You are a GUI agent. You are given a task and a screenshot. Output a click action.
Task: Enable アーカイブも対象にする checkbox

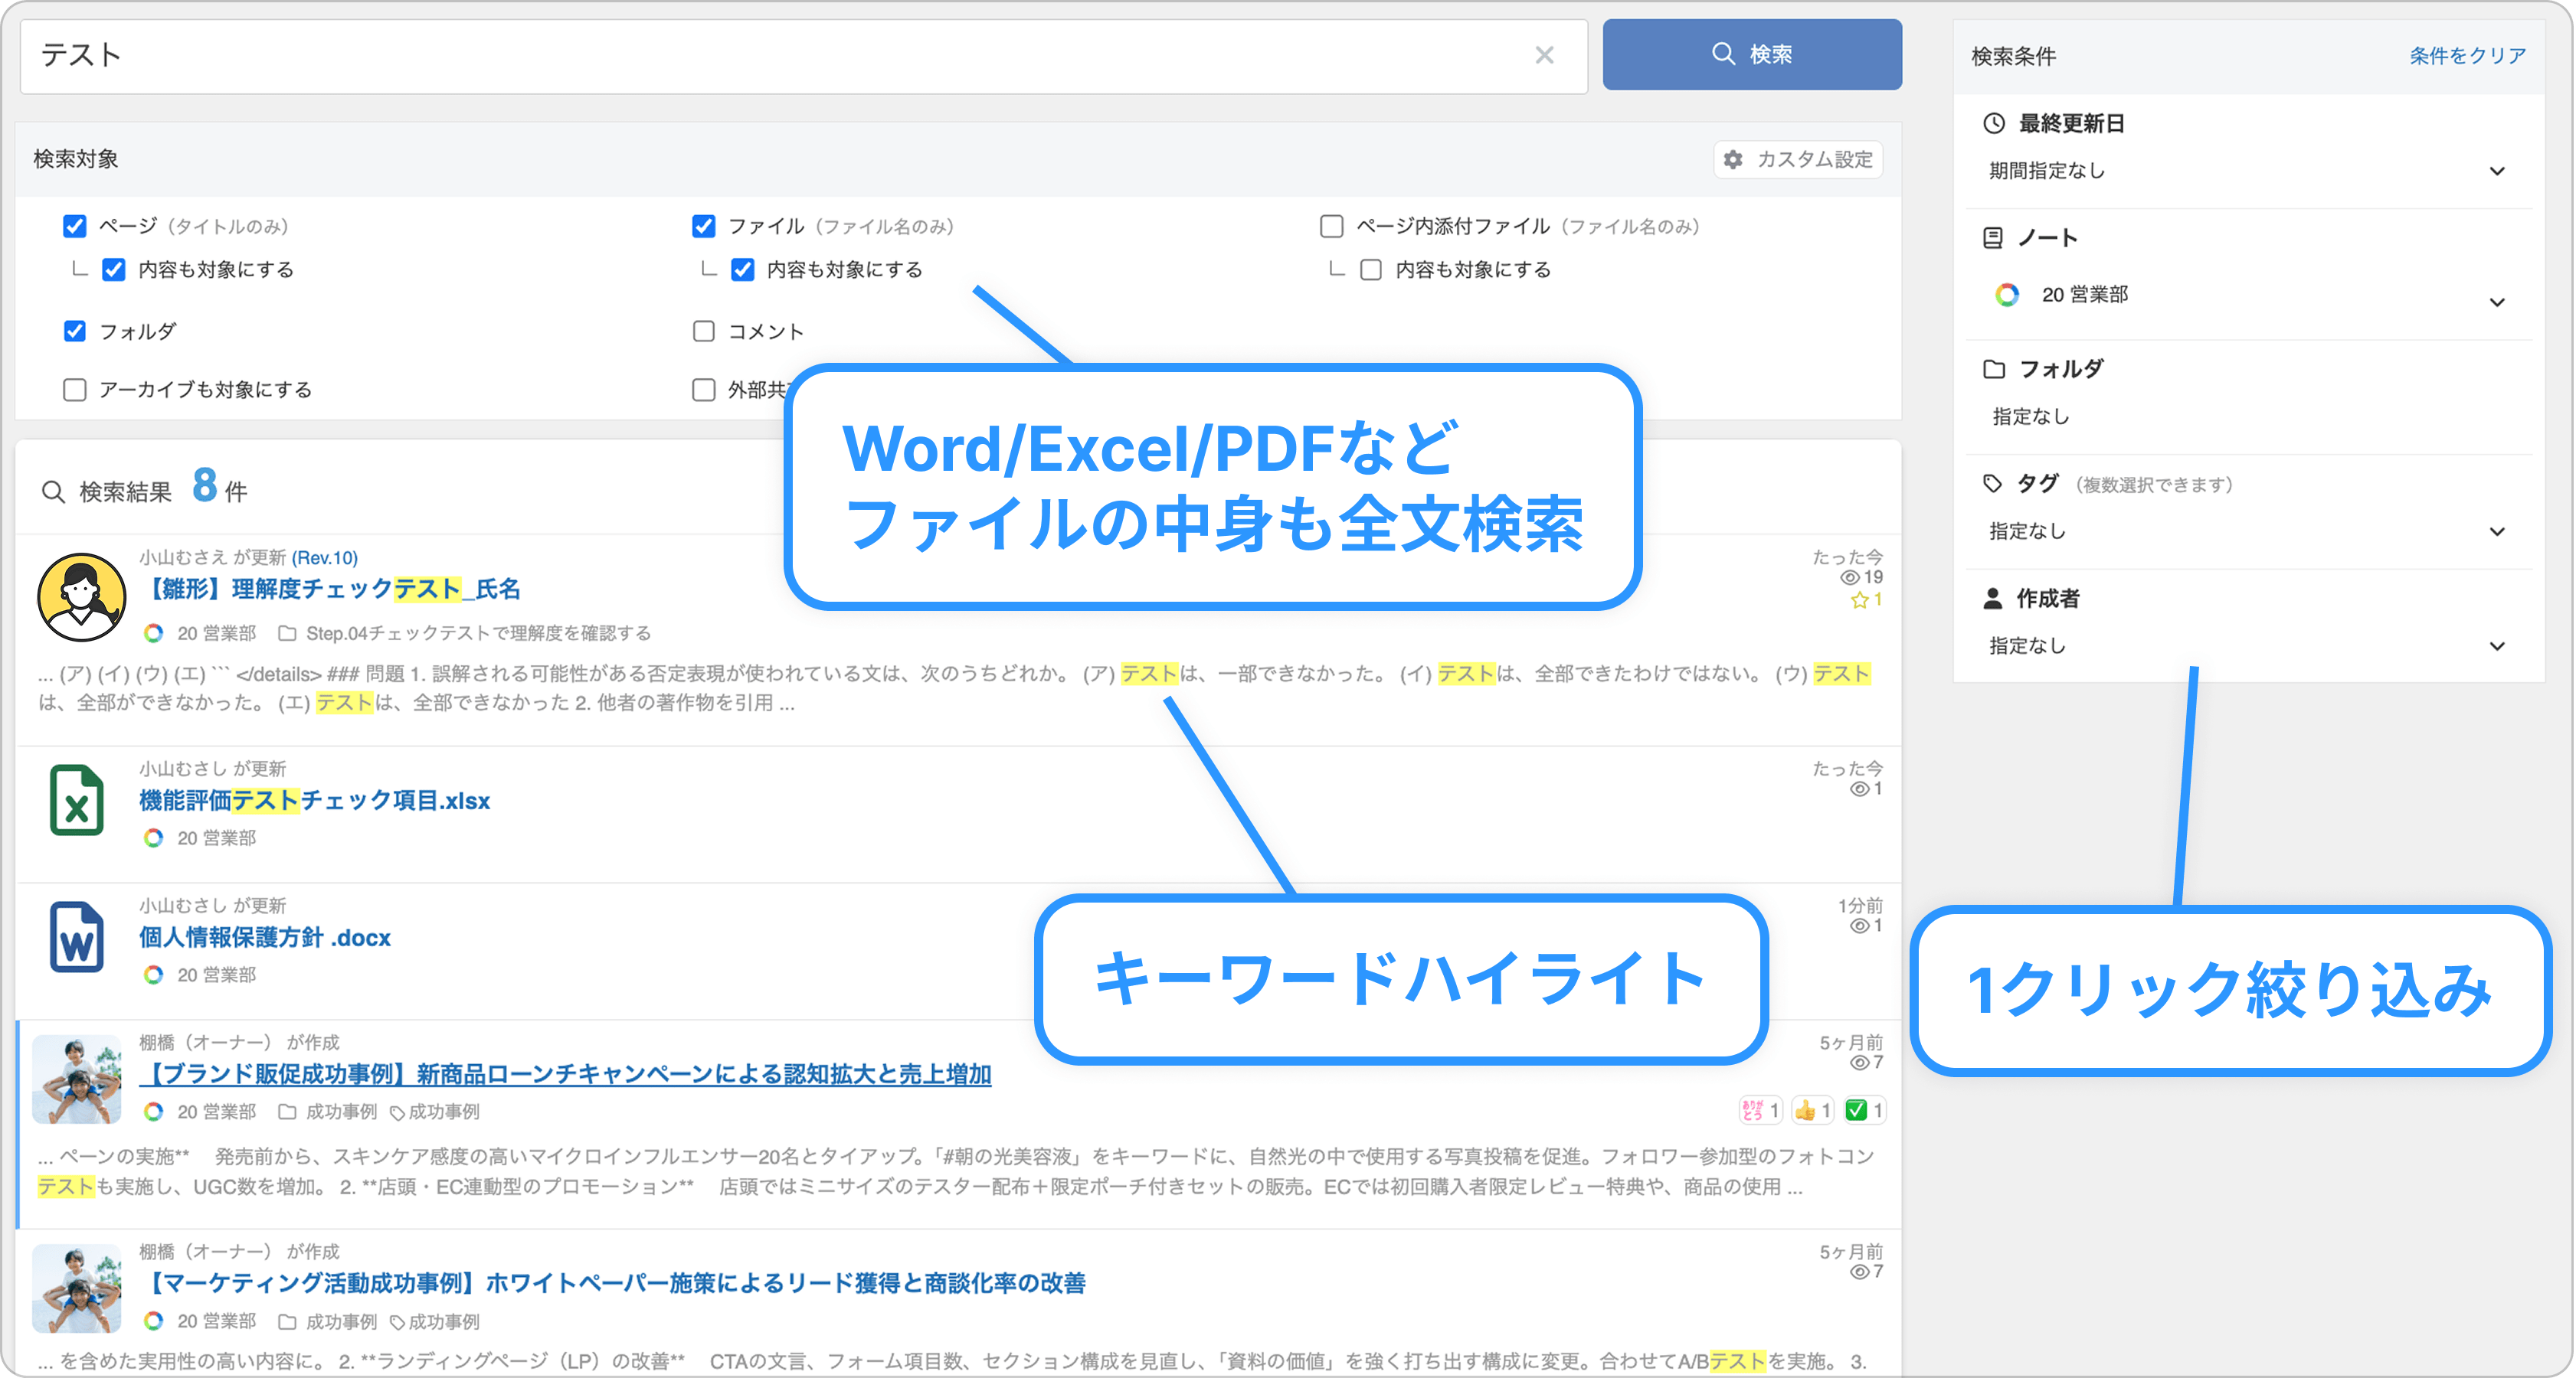pyautogui.click(x=75, y=390)
